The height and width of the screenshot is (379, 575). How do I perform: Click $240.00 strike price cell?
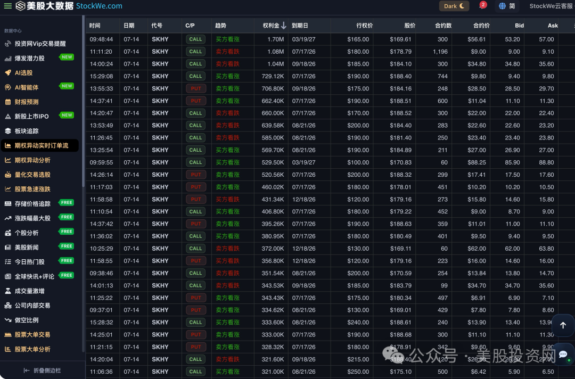(x=358, y=322)
